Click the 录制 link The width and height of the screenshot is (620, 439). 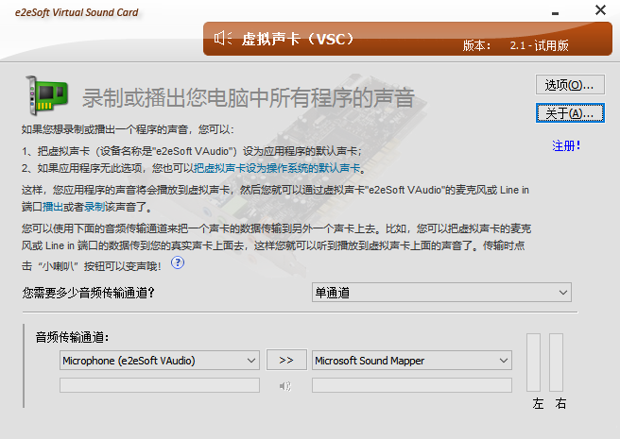pos(95,207)
